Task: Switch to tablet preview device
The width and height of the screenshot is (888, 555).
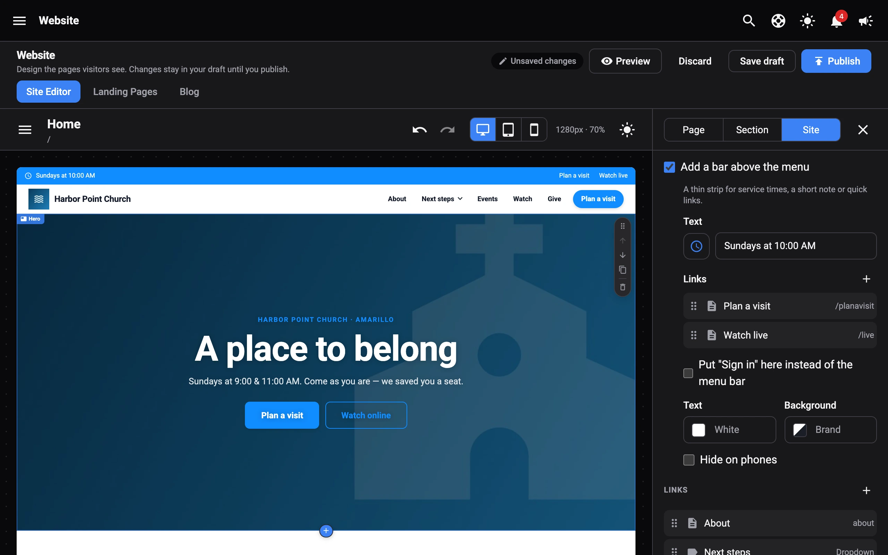Action: tap(508, 130)
